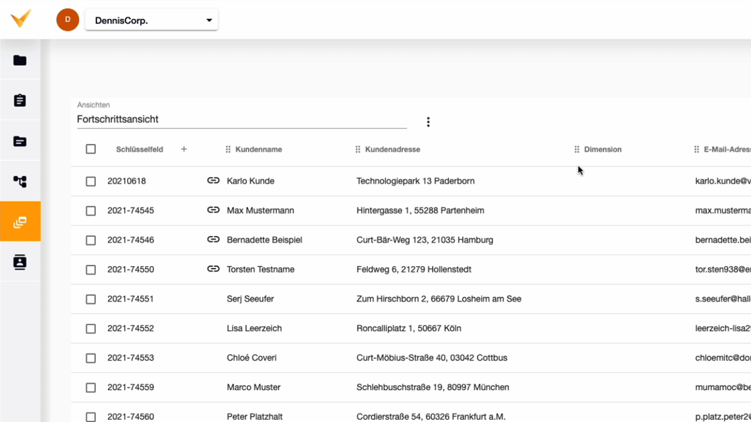Sort by the E-Mail-Adresse column header
The image size is (751, 422).
pos(727,149)
